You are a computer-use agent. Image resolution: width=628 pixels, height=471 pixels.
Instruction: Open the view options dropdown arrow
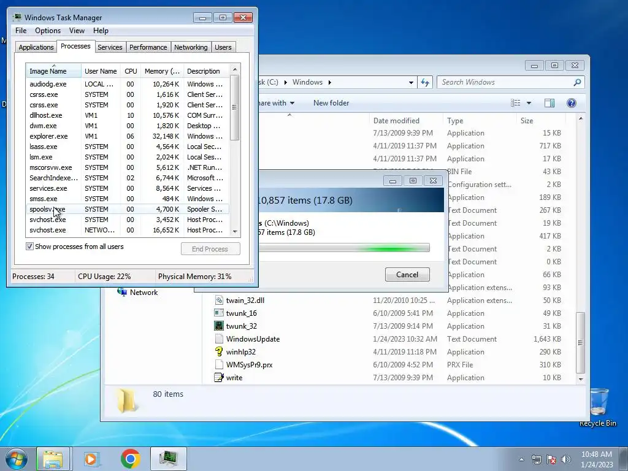(x=529, y=103)
